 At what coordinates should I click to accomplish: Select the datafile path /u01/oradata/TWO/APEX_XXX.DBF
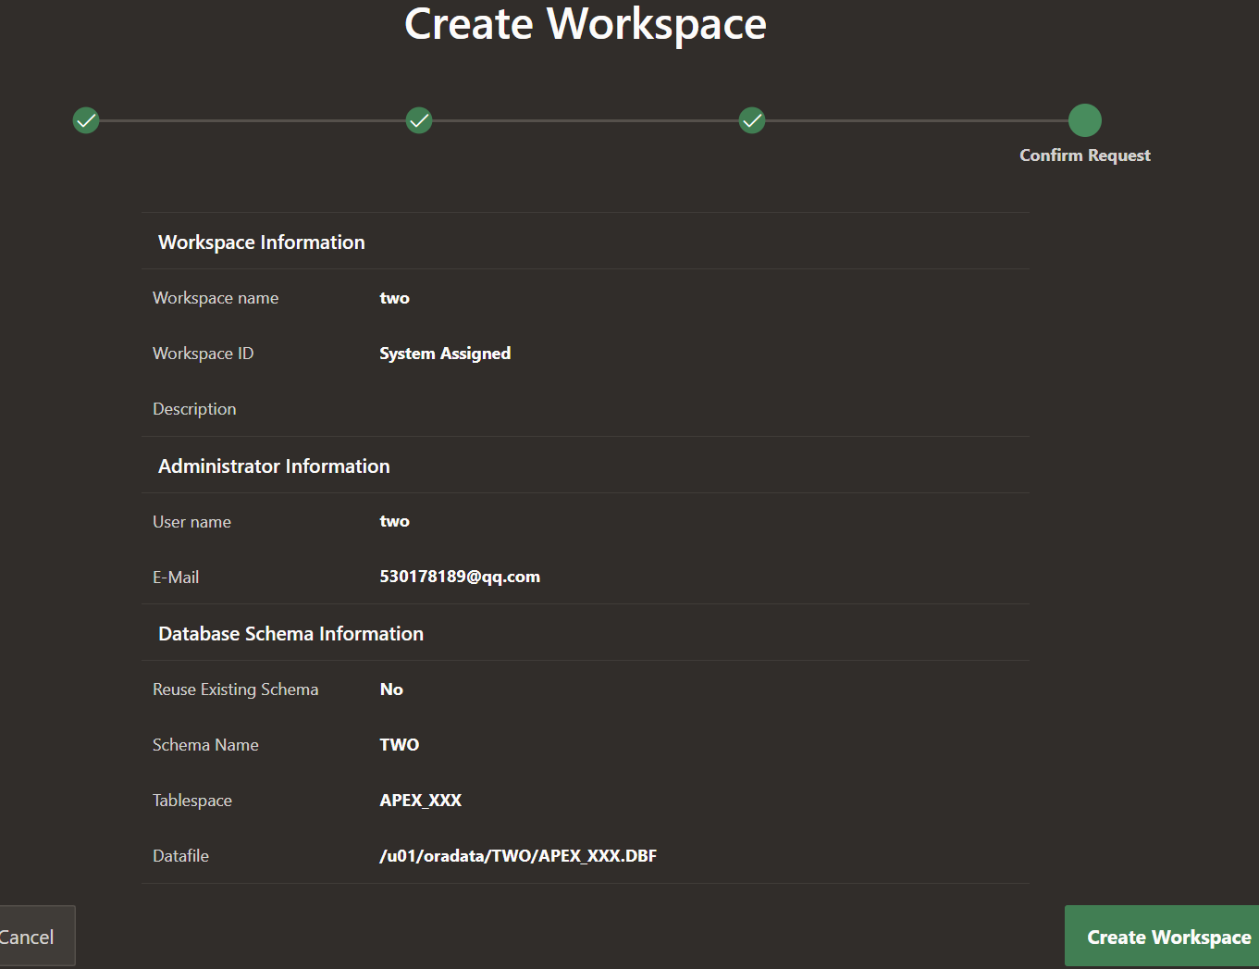[518, 856]
